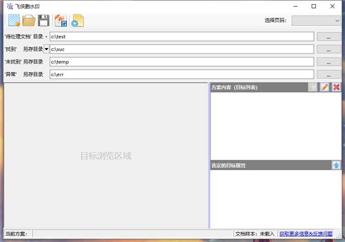The image size is (345, 242).
Task: Open the 选择页码 page selection dropdown
Action: point(316,21)
